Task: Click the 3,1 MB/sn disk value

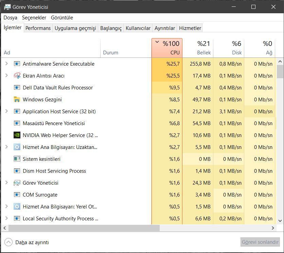Action: (x=230, y=111)
